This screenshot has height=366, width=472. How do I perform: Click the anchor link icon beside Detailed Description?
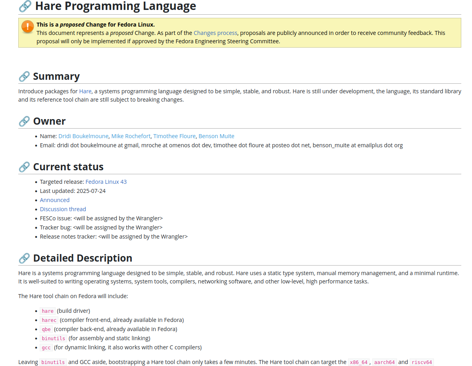(24, 258)
